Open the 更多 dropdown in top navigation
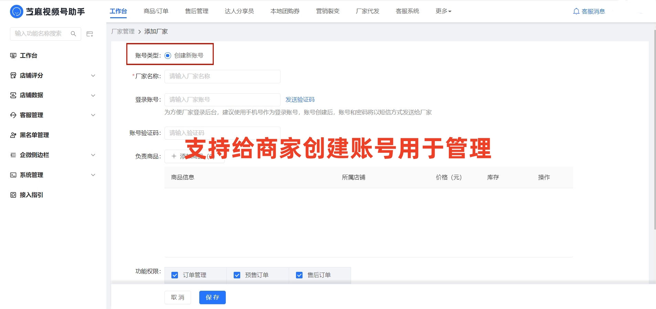 (443, 11)
